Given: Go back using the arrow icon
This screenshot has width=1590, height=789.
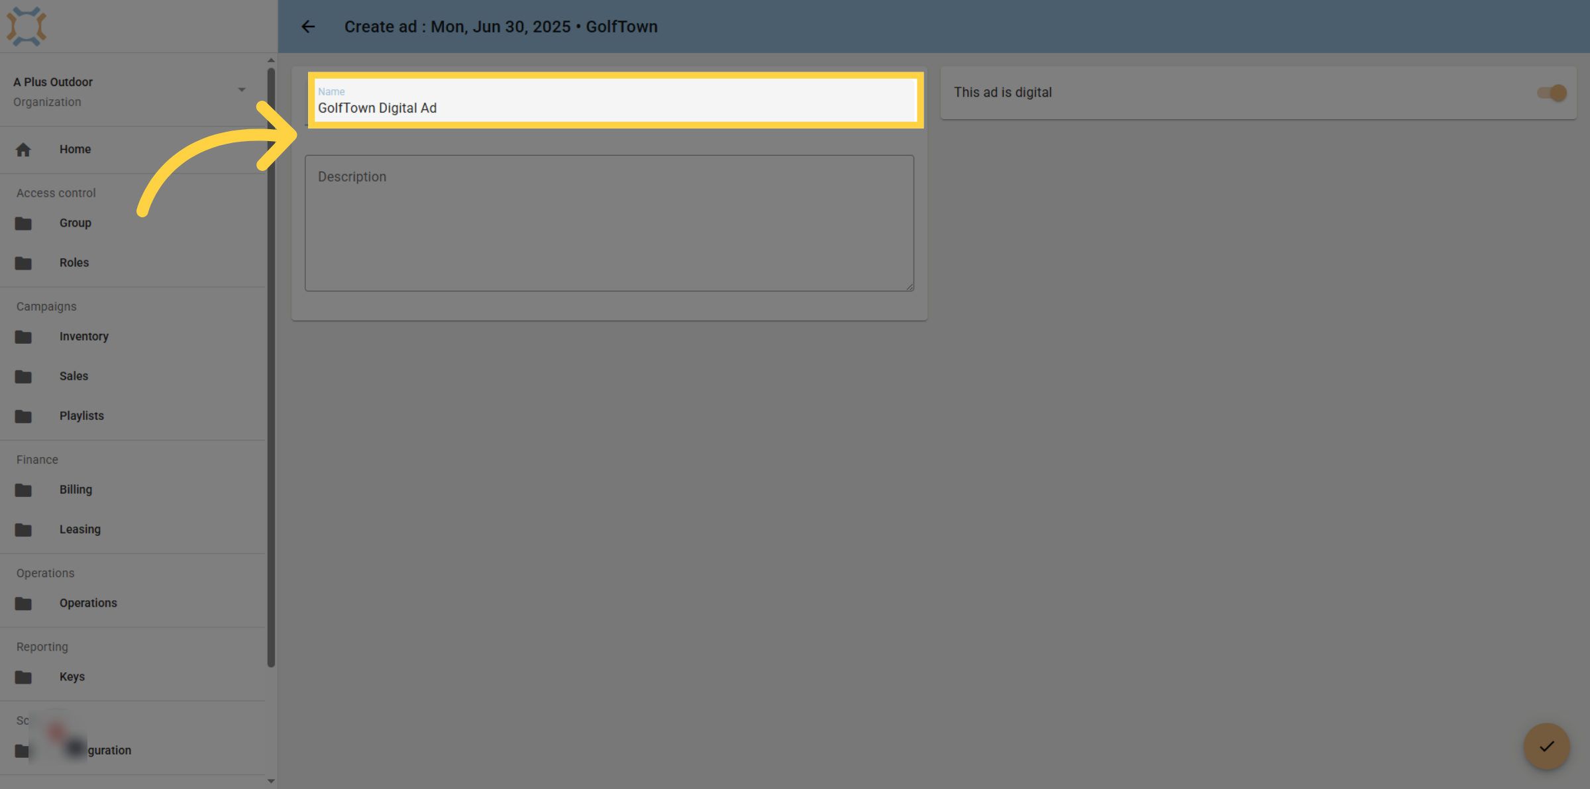Looking at the screenshot, I should [x=308, y=26].
